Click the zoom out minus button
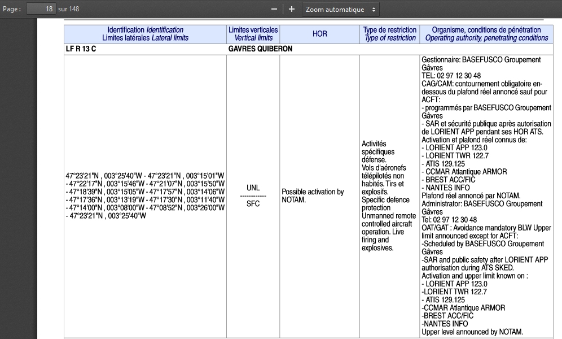This screenshot has height=339, width=562. [274, 10]
